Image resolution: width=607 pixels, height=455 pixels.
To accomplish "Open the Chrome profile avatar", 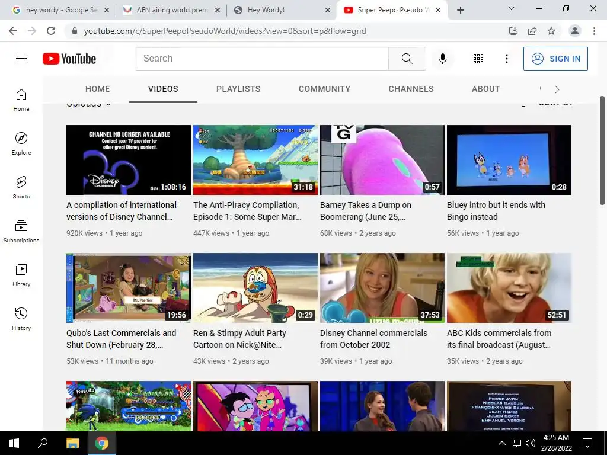I will tap(575, 31).
